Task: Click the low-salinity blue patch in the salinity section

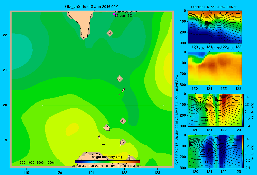Action: pos(200,55)
